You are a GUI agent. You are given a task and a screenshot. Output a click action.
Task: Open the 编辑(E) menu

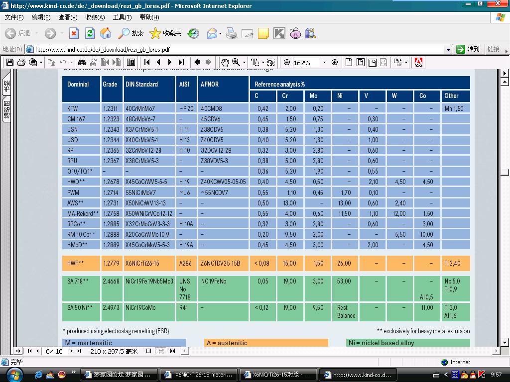(41, 17)
